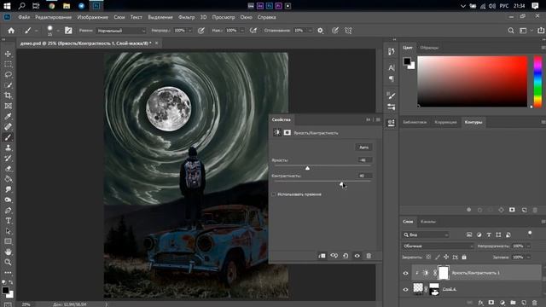This screenshot has height=307, width=546.
Task: Click the hue spectrum bar in Color panel
Action: coord(537,82)
